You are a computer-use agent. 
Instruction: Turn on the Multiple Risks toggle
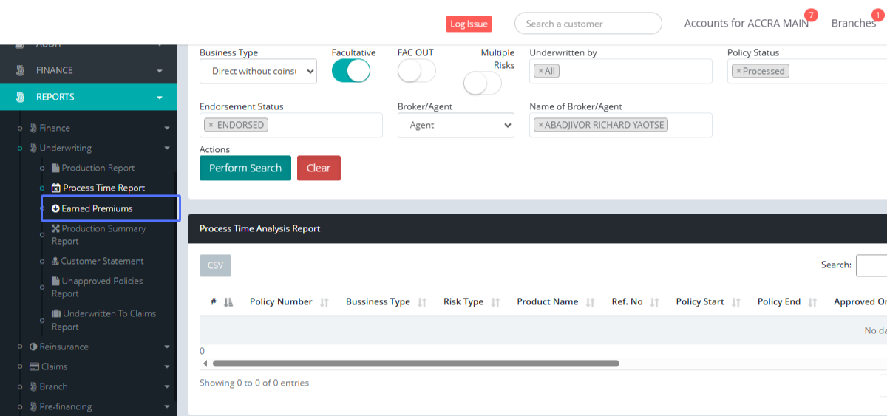pyautogui.click(x=482, y=84)
